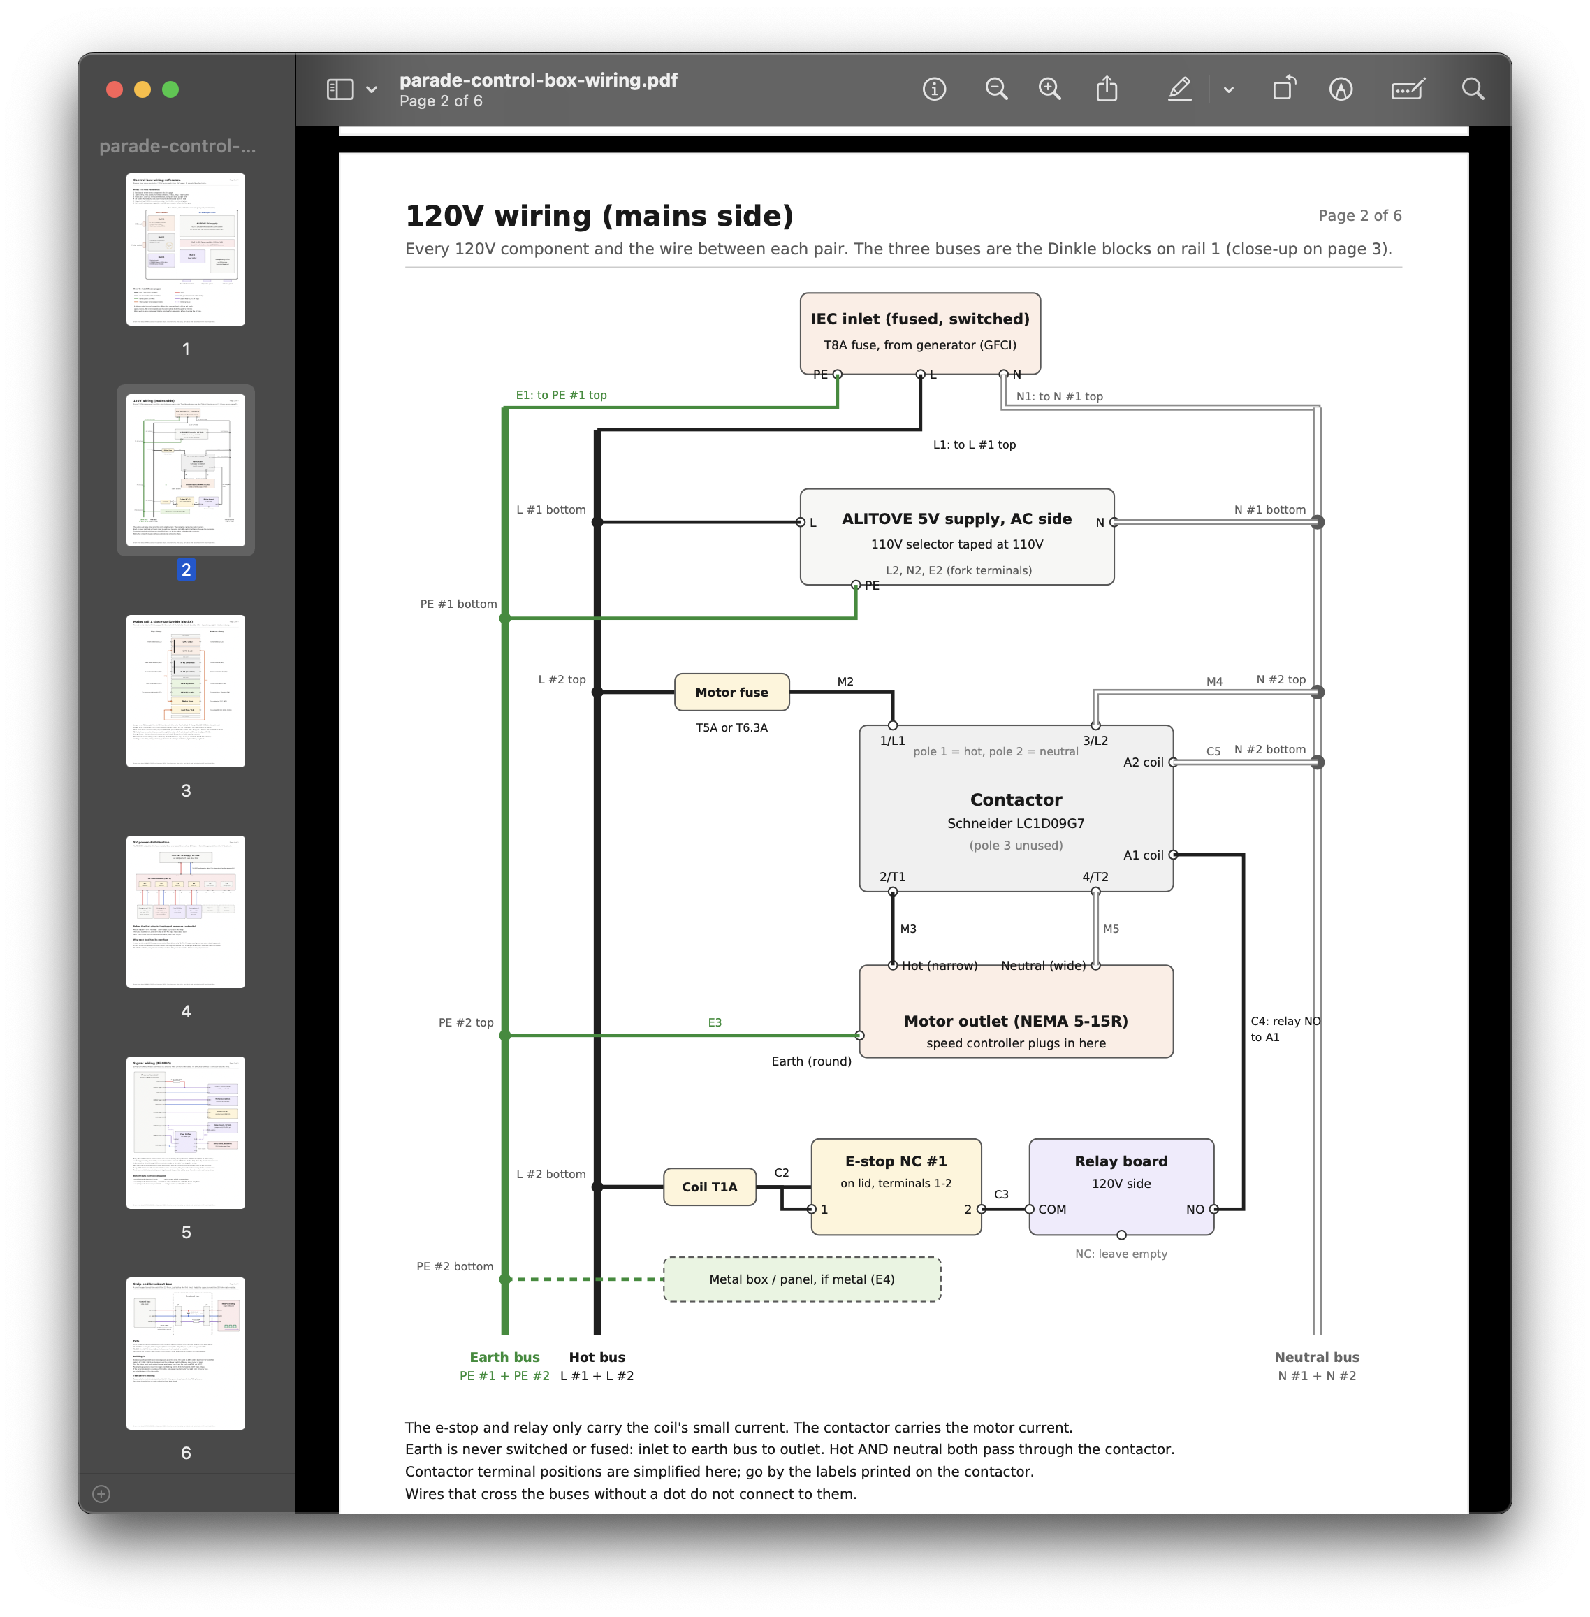Click the 'Earth bus' label
Image resolution: width=1590 pixels, height=1617 pixels.
(x=504, y=1357)
